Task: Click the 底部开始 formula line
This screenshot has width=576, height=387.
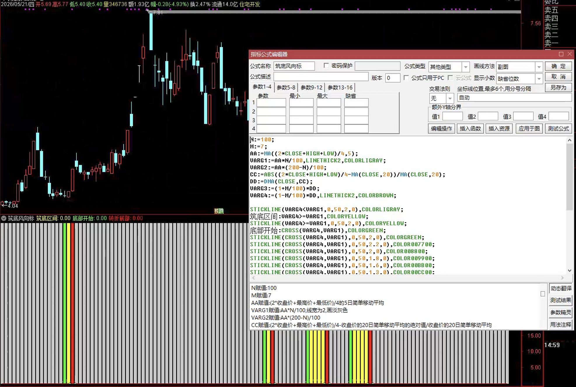Action: coord(318,230)
